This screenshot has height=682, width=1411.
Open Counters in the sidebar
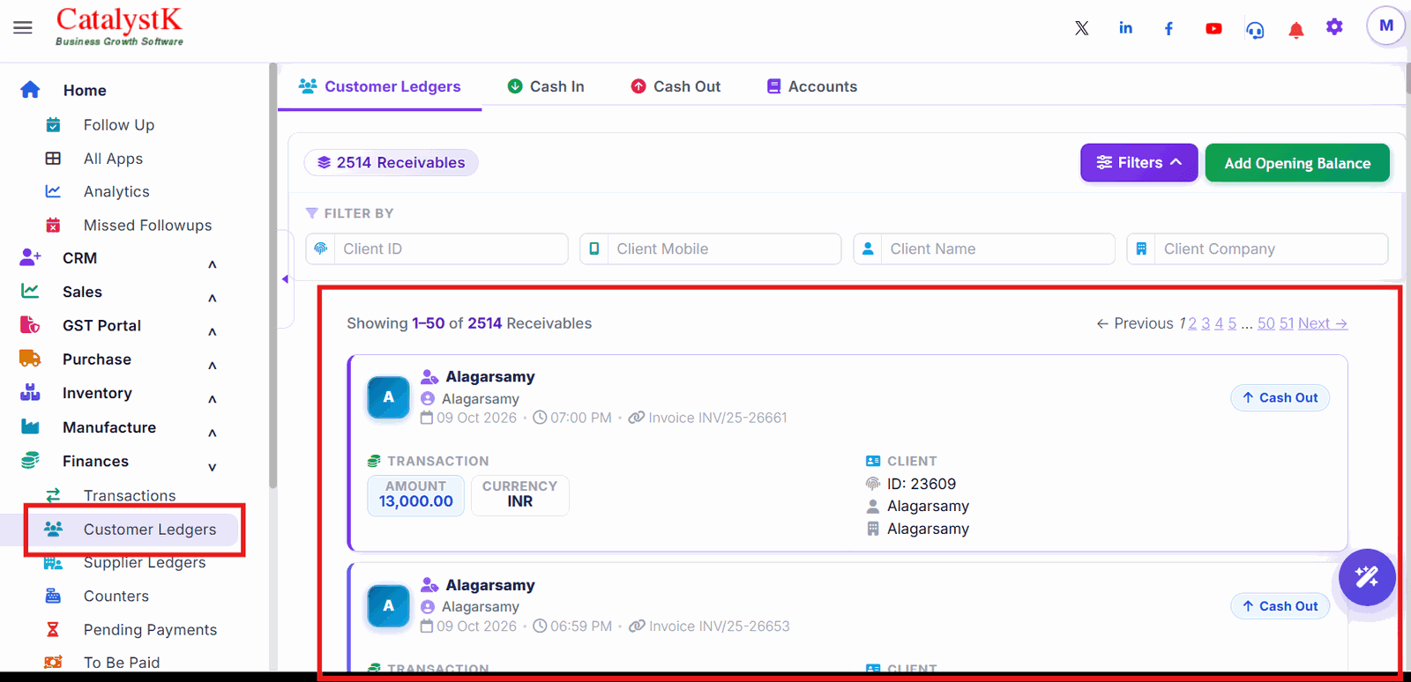[116, 596]
